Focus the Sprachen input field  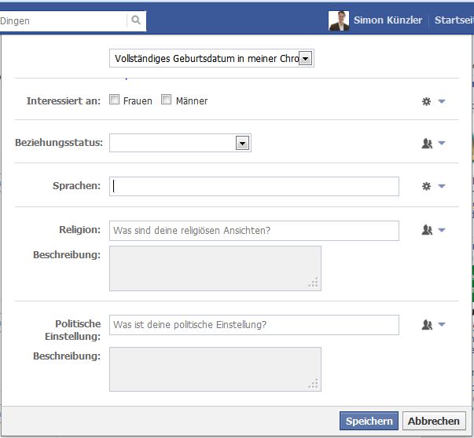pyautogui.click(x=254, y=186)
